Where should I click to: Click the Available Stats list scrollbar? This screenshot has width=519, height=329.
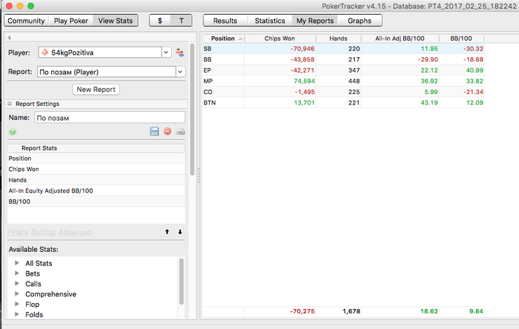coord(182,282)
